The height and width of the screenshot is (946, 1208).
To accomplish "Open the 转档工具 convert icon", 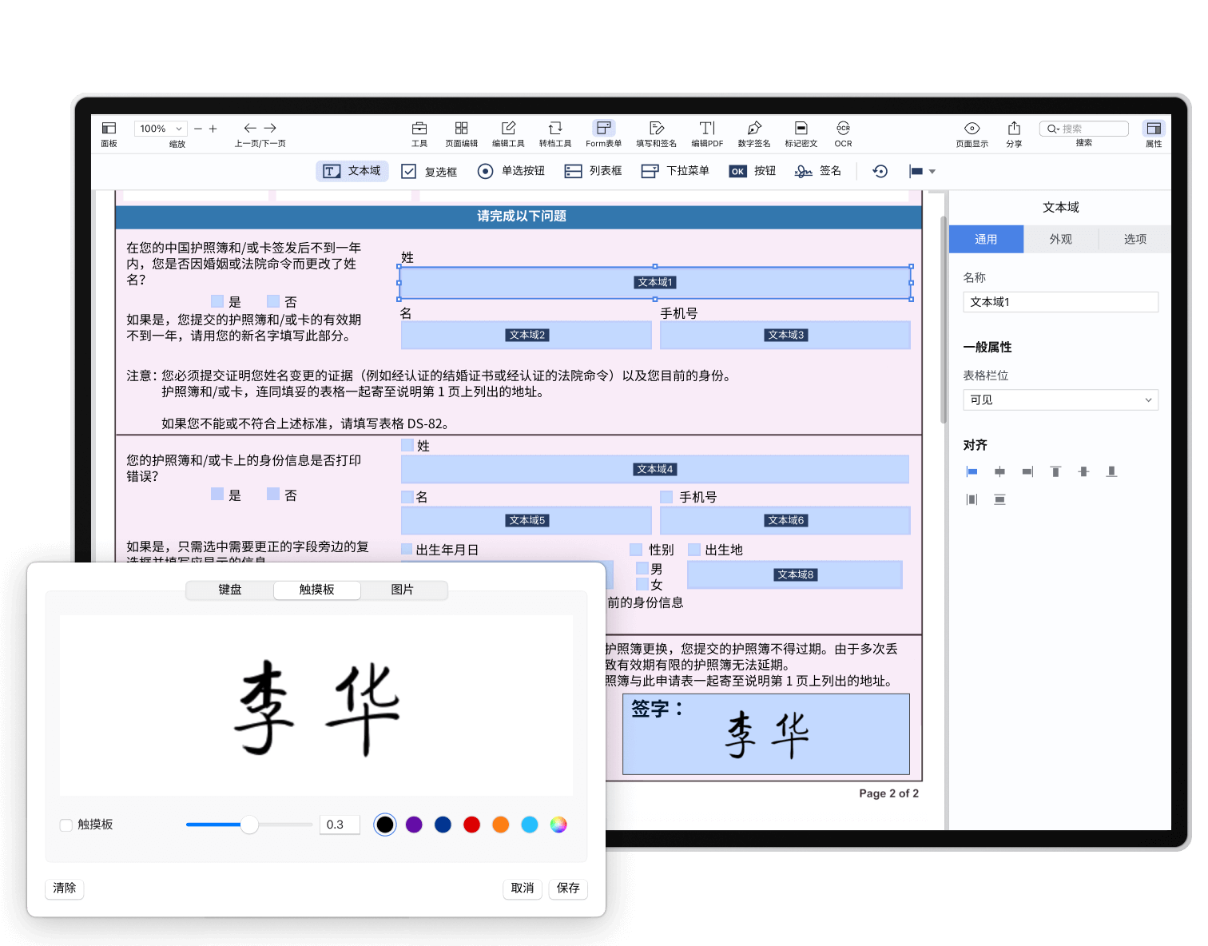I will (x=555, y=129).
